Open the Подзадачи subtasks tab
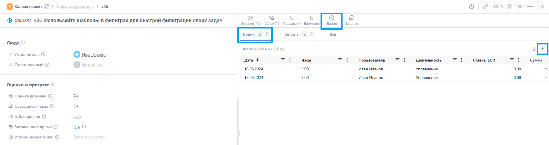Screen dimensions: 549x145 [292, 21]
